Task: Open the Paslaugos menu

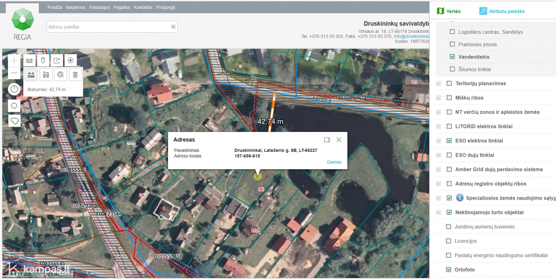Action: click(x=99, y=7)
